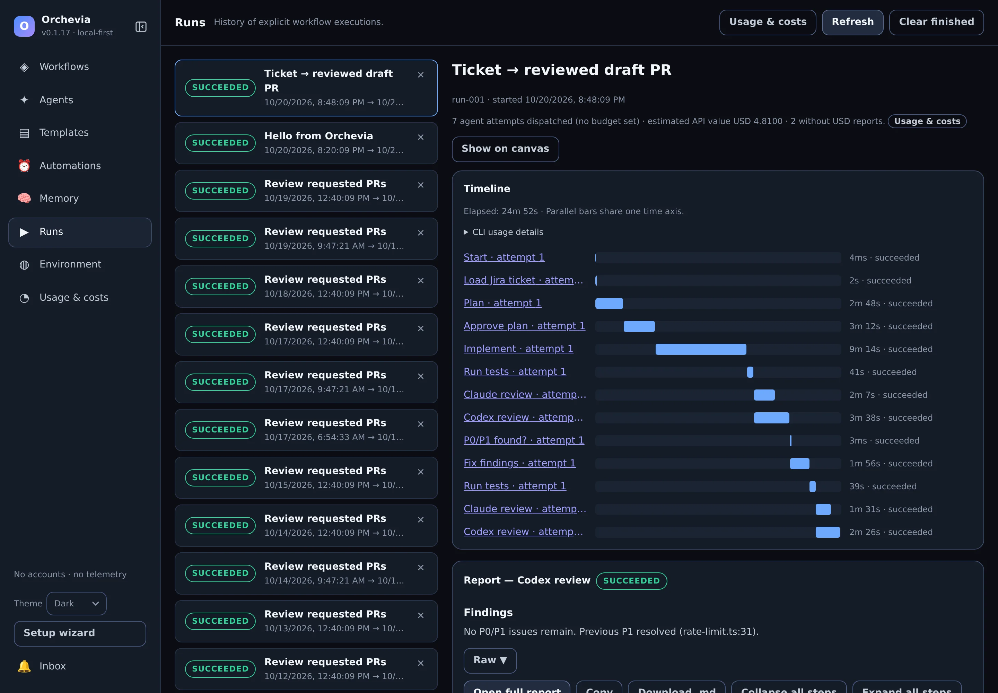Launch the Setup wizard
Screen dimensions: 998x693
[80, 633]
